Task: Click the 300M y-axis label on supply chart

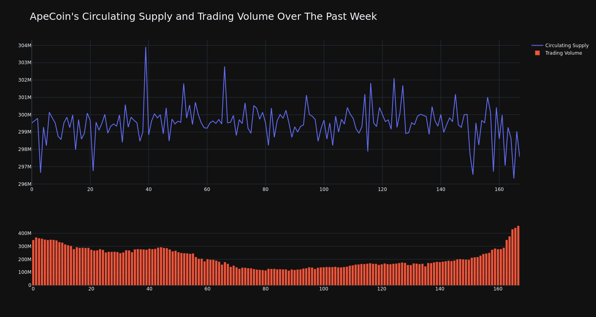Action: click(25, 115)
